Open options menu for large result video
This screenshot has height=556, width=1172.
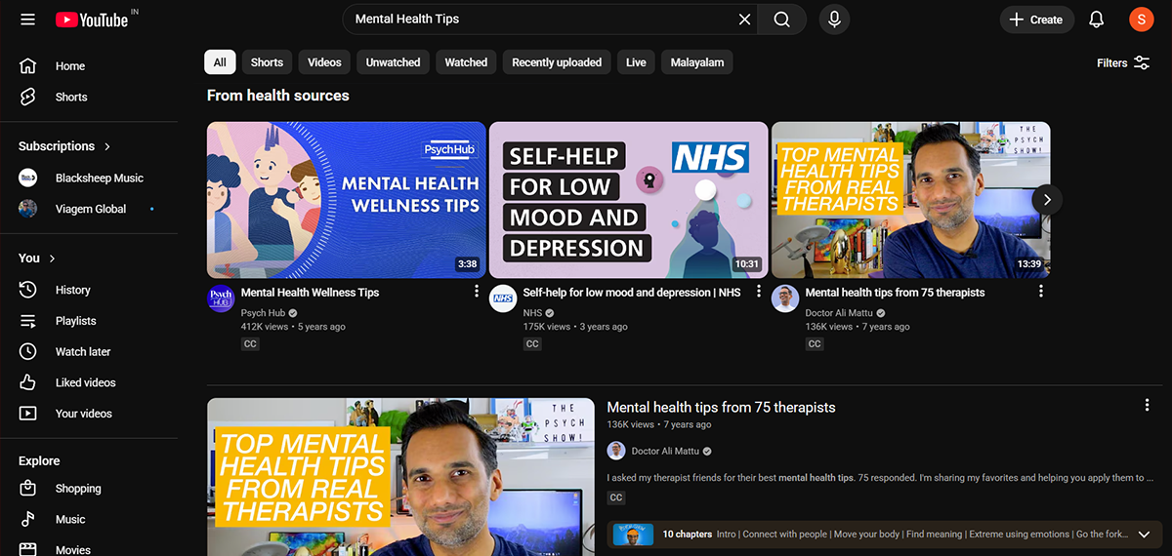1147,406
